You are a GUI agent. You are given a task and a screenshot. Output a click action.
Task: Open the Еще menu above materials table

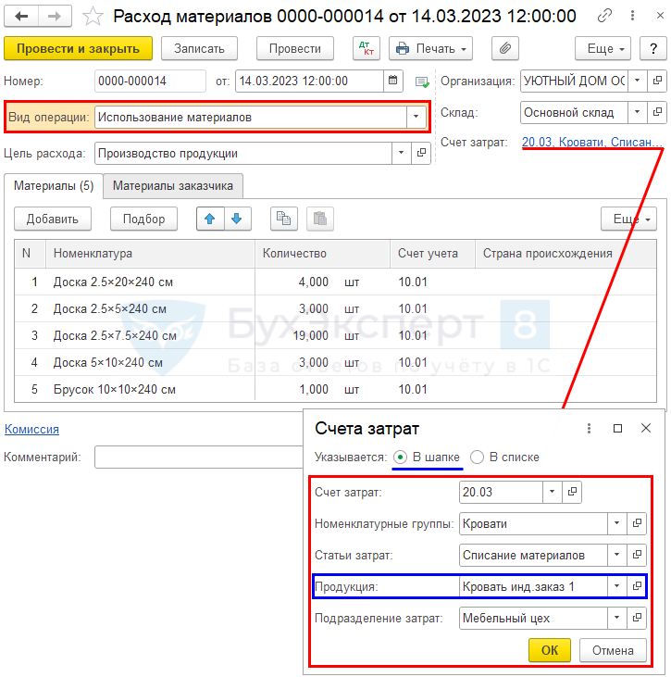pos(628,219)
